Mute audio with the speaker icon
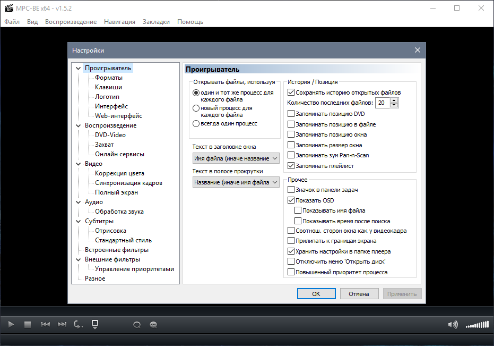 pos(453,324)
